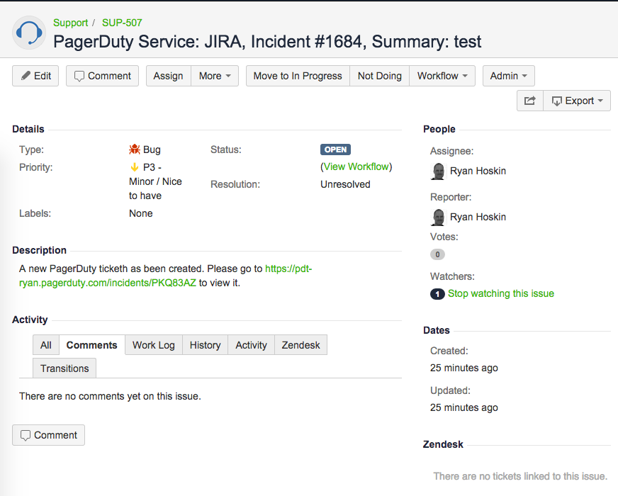
Task: Open the History tab
Action: (x=205, y=345)
